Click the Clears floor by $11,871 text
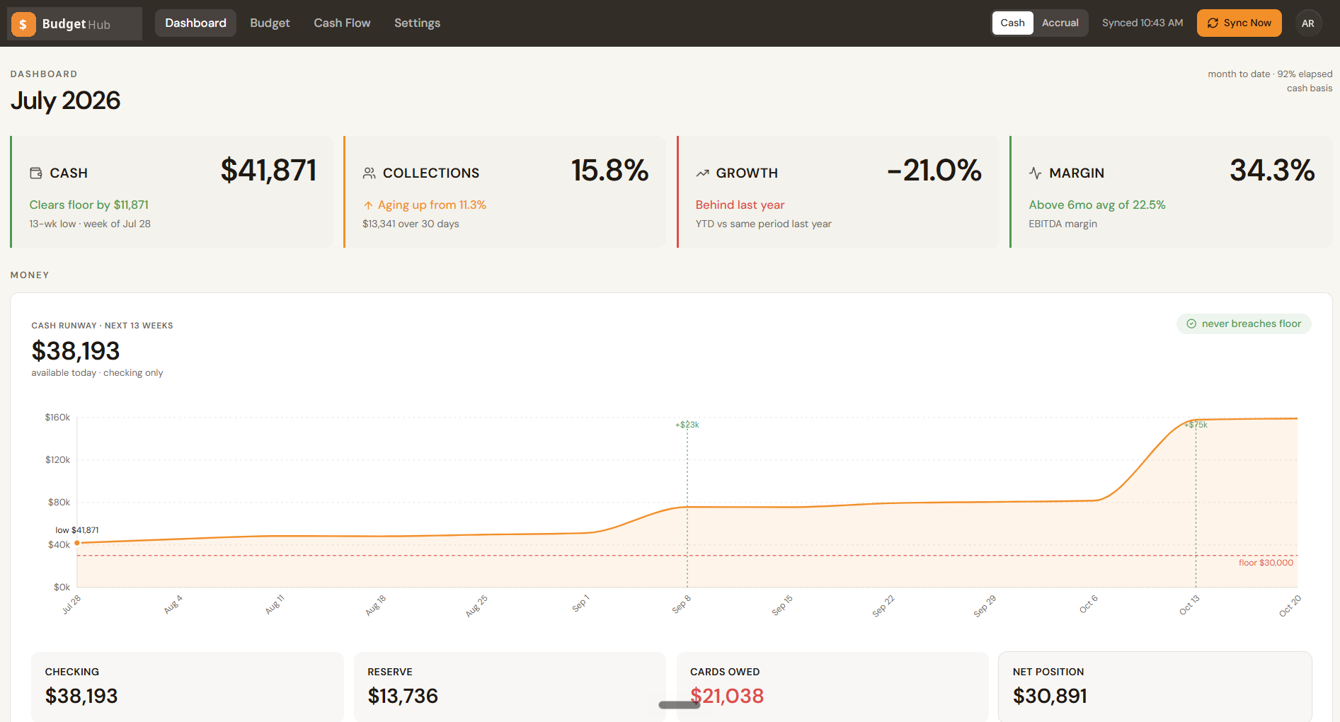Viewport: 1340px width, 722px height. tap(89, 205)
